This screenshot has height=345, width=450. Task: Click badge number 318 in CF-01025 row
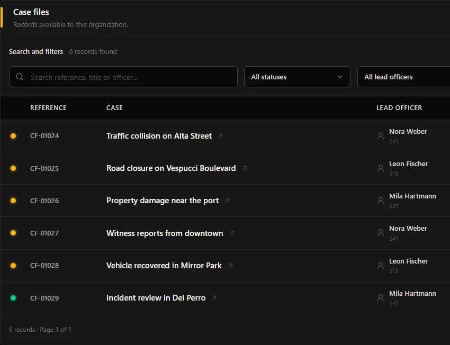pos(394,174)
